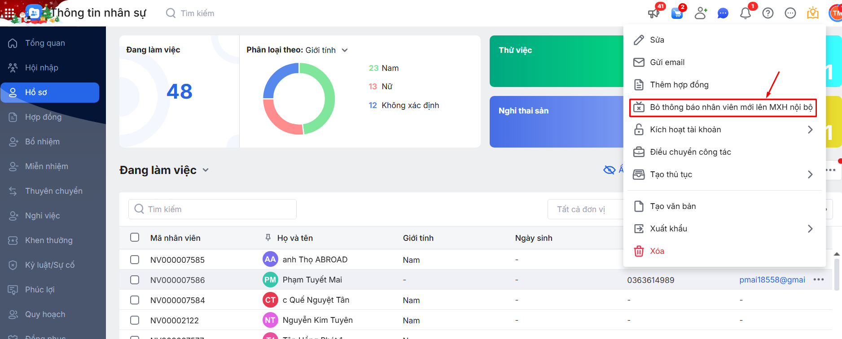The width and height of the screenshot is (842, 339).
Task: Open the megaphone announcements icon
Action: tap(653, 13)
